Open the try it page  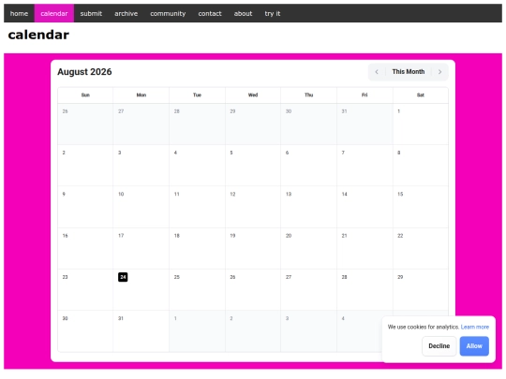click(273, 13)
